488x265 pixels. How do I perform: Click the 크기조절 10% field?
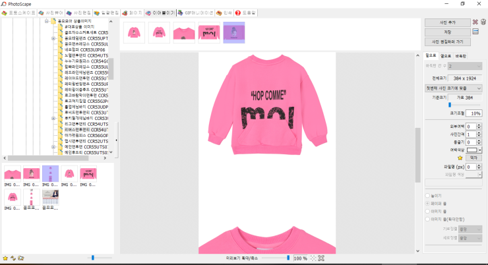[x=473, y=113]
